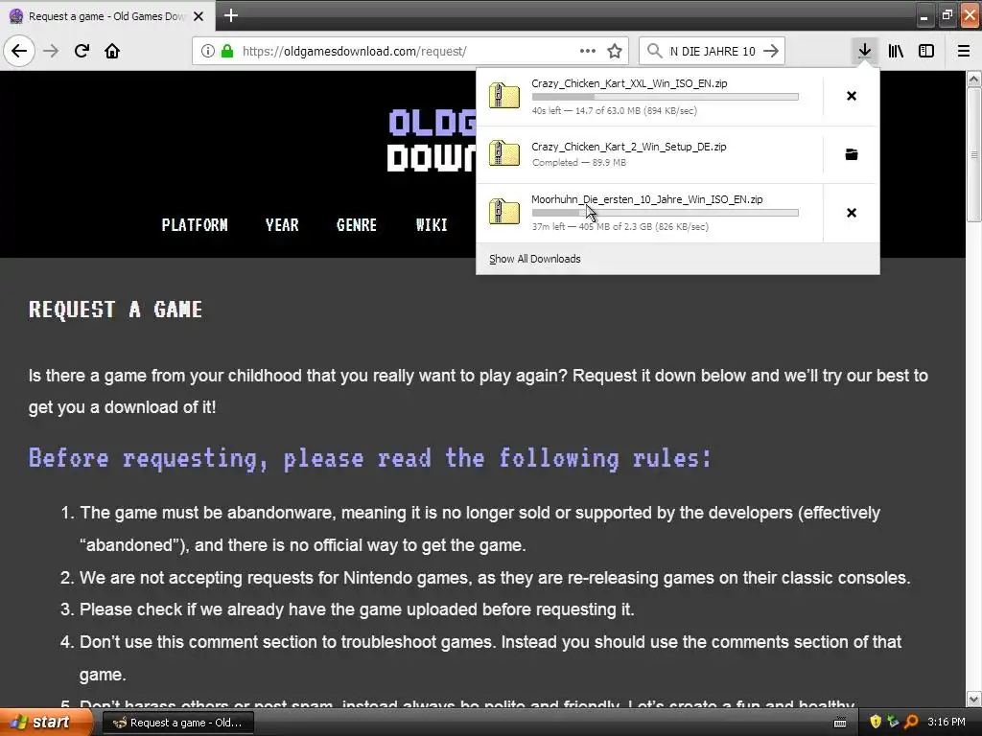Click the tray keyboard icon
This screenshot has width=982, height=736.
pos(840,723)
